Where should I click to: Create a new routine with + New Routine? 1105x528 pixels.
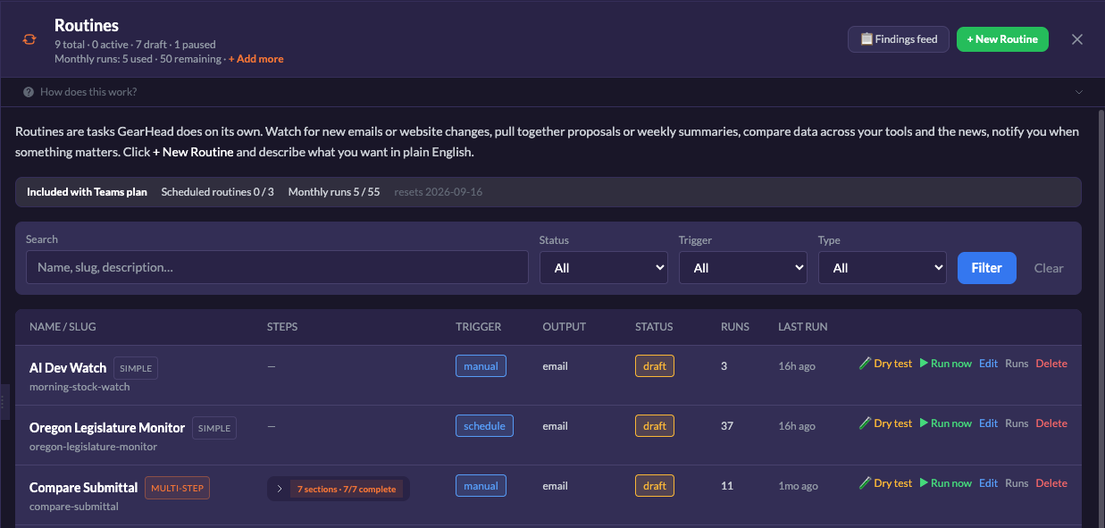point(1002,39)
